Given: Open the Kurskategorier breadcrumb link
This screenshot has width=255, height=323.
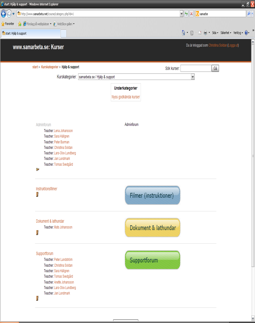Looking at the screenshot, I should click(50, 67).
